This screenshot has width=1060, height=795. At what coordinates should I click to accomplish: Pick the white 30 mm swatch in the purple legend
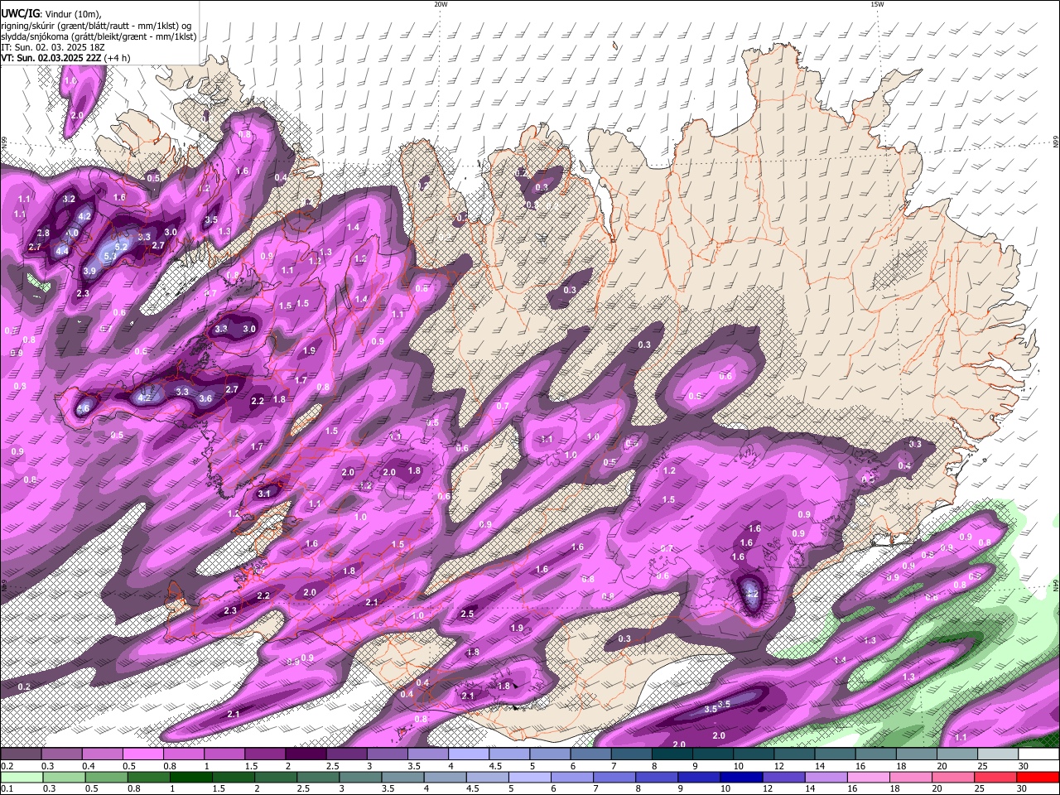click(1039, 754)
